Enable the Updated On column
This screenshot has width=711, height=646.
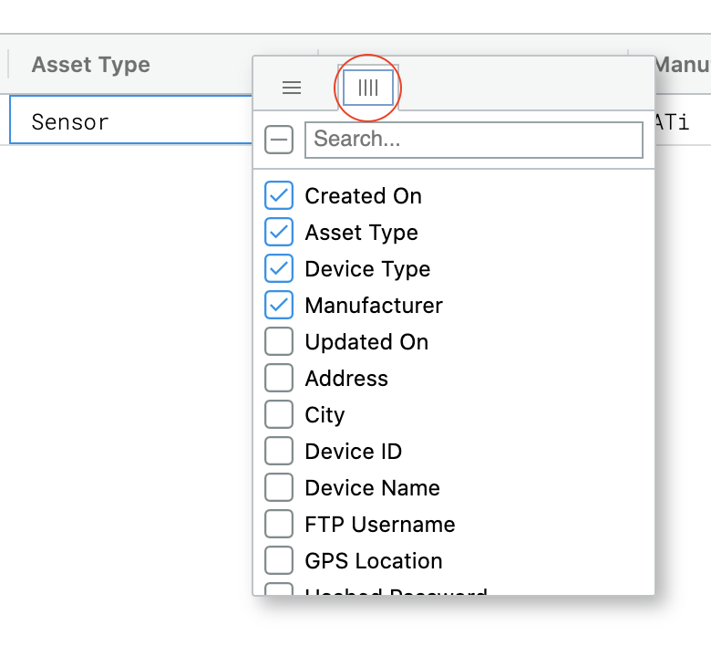[279, 341]
